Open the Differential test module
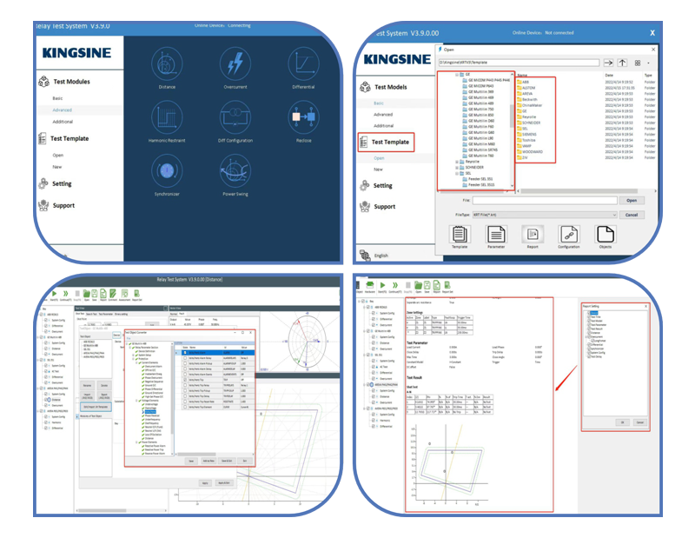This screenshot has width=695, height=538. [303, 64]
